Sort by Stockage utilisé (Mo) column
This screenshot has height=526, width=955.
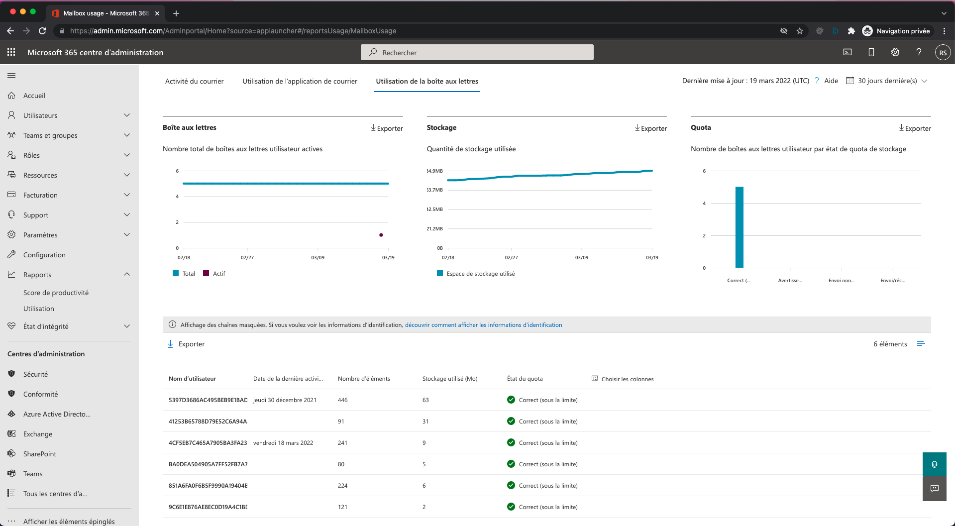[450, 379]
